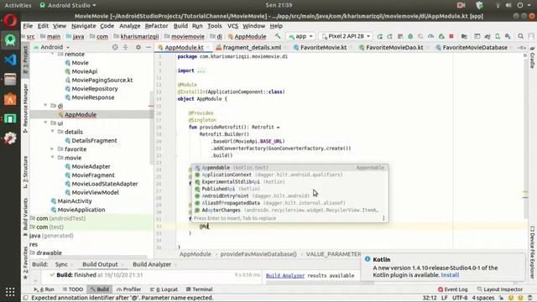Choose Appendable in the completion list
The image size is (537, 302).
coord(289,168)
